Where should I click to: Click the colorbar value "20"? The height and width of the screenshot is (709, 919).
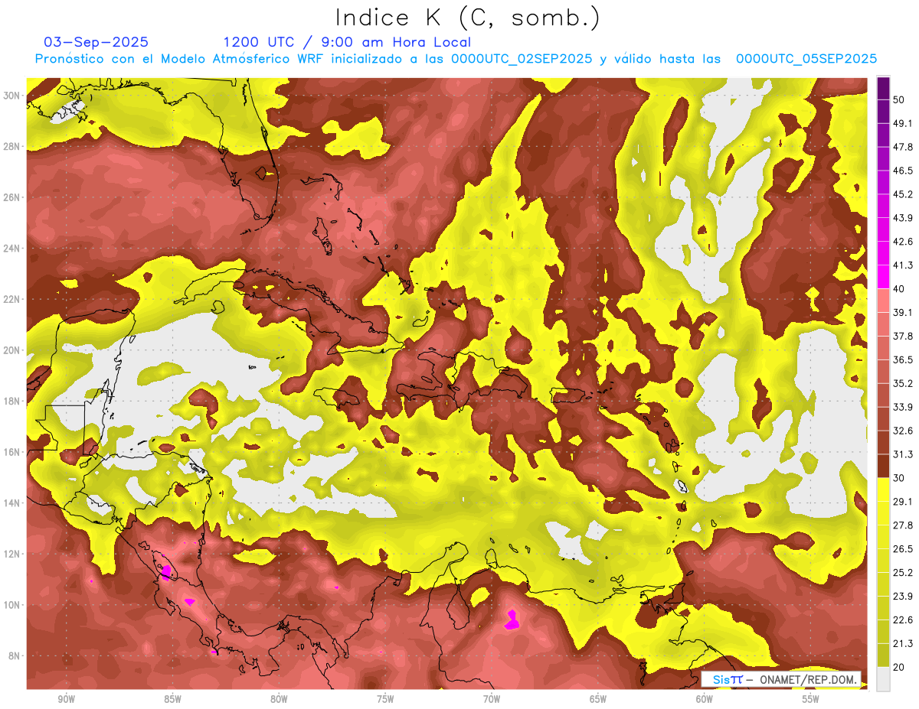[x=899, y=667]
